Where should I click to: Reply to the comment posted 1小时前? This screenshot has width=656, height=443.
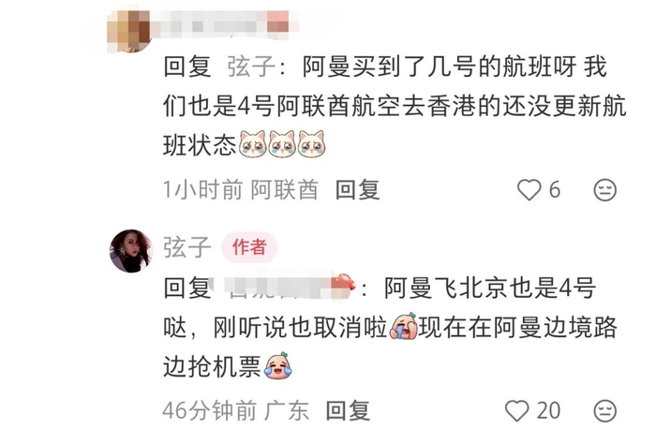click(x=357, y=190)
